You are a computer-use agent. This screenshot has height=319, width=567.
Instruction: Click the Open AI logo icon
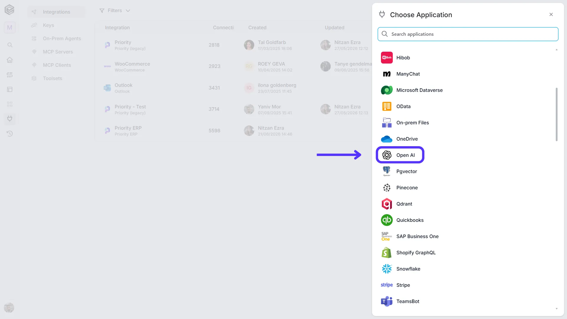pos(387,155)
